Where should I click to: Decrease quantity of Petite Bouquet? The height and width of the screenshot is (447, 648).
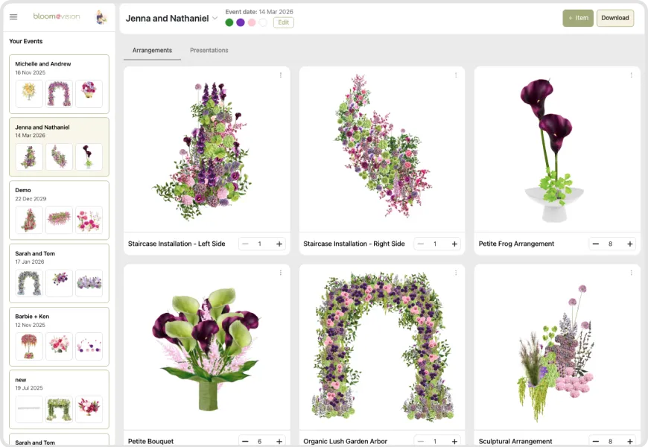(246, 441)
